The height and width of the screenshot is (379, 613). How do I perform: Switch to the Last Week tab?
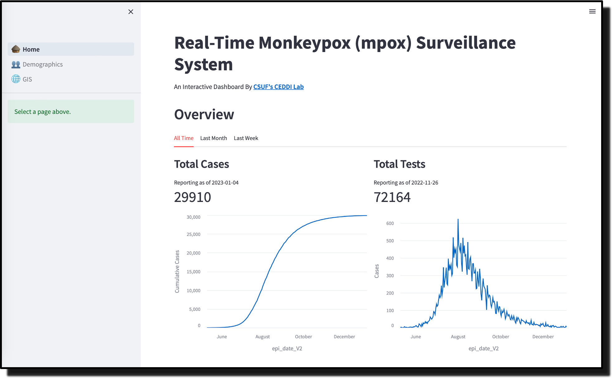[x=246, y=138]
